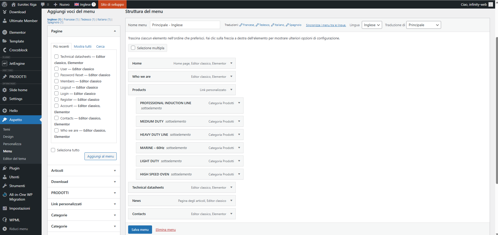Viewport: 498px width, 235px height.
Task: Check the Seleziona tutto checkbox
Action: 53,150
